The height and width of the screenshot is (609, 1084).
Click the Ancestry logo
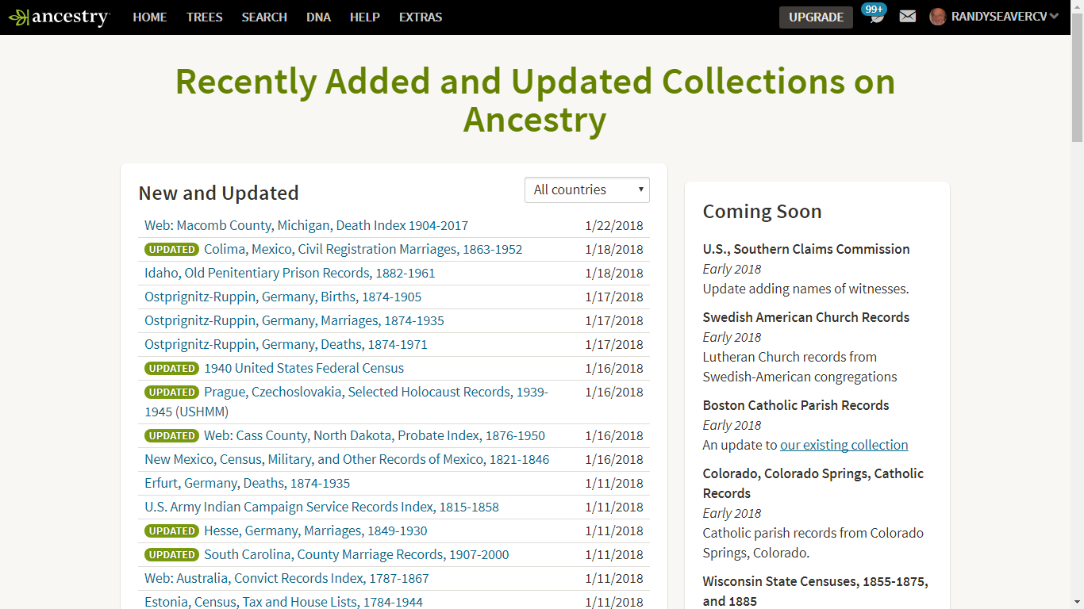point(60,17)
